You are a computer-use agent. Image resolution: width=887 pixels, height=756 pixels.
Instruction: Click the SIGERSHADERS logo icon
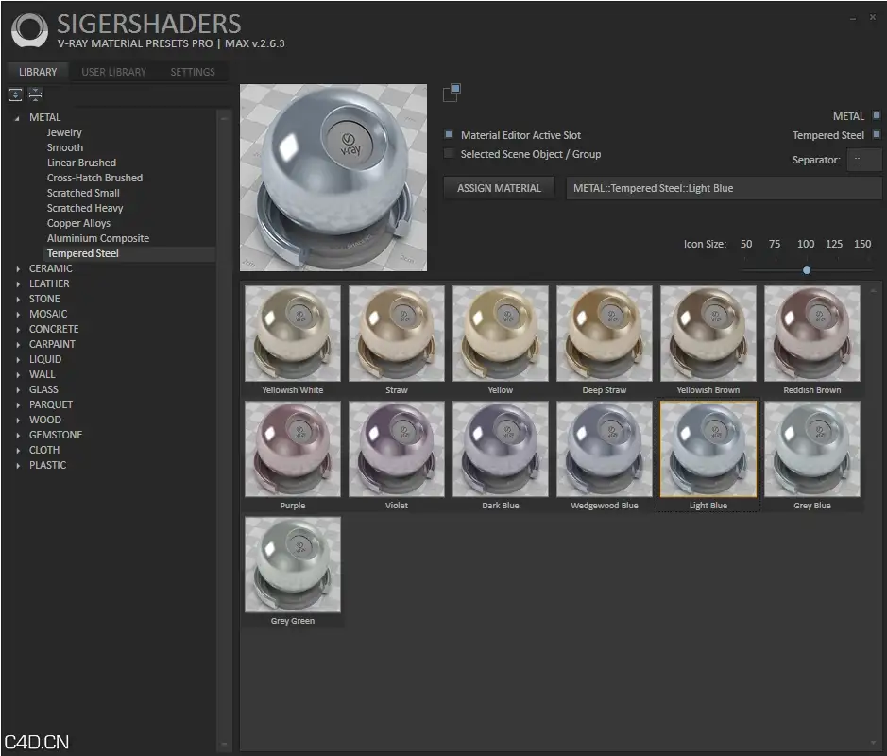tap(29, 30)
